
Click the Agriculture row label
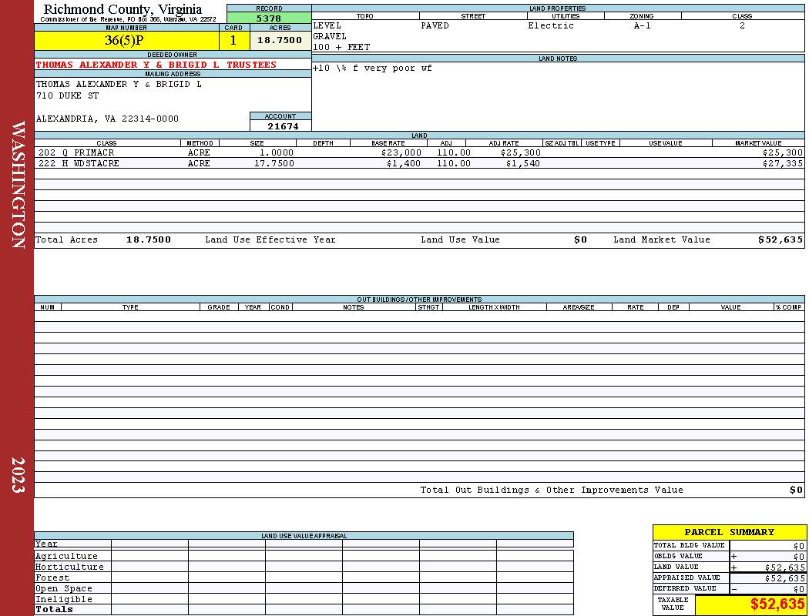coord(66,556)
